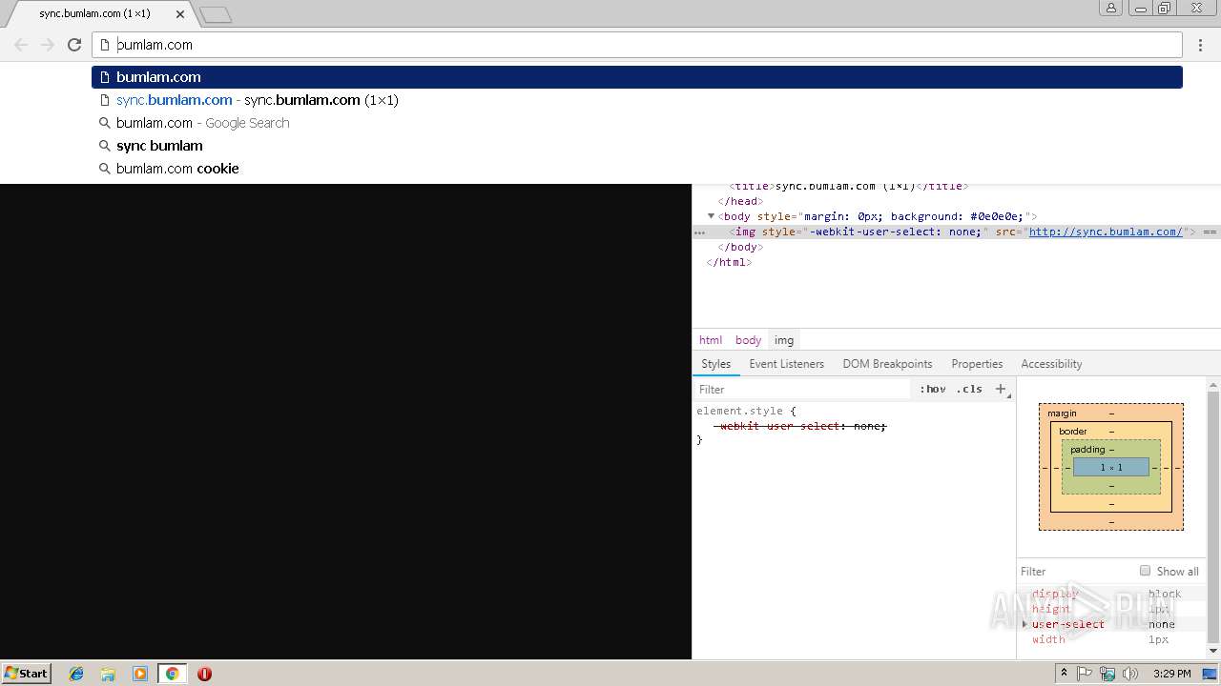Click the -webkit-user-select style declaration

click(802, 426)
